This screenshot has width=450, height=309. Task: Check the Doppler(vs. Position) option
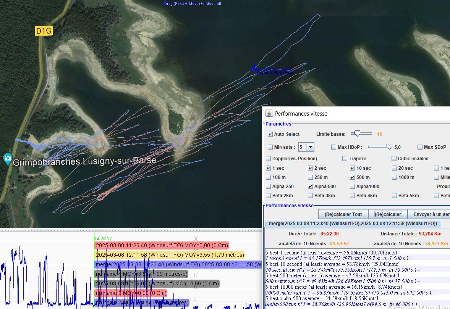click(x=269, y=159)
